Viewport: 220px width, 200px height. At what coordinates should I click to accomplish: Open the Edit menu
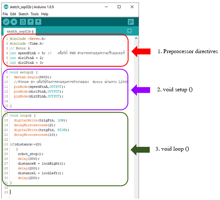[x=13, y=14]
